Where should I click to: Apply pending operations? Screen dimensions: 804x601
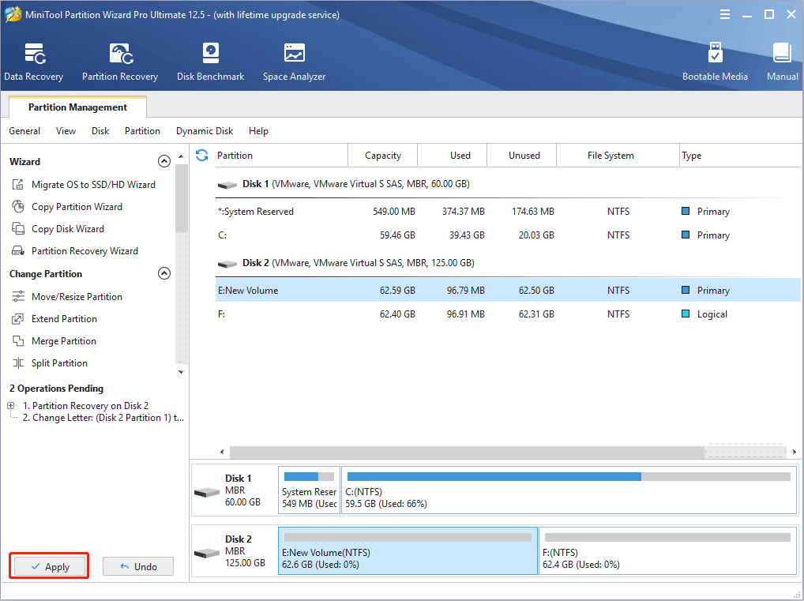(x=49, y=566)
